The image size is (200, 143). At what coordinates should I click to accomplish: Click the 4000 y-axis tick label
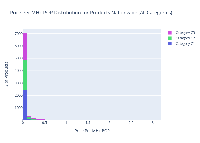click(19, 71)
